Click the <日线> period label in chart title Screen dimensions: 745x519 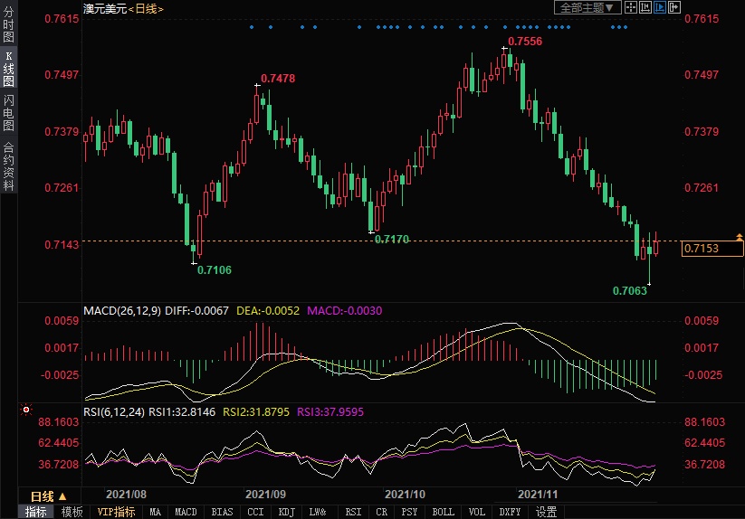[146, 8]
